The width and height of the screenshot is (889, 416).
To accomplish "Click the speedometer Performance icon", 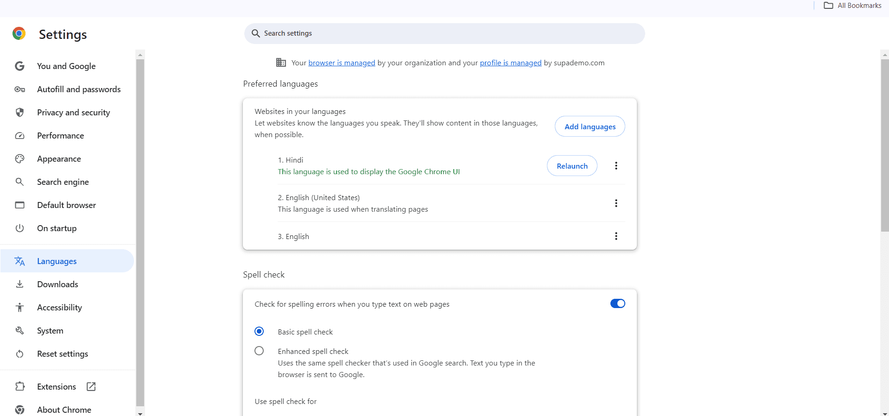I will [x=19, y=135].
